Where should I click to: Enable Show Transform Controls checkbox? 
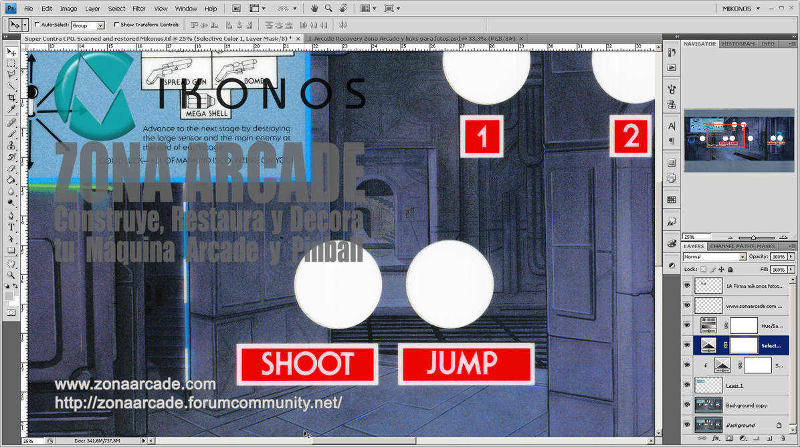pos(116,25)
